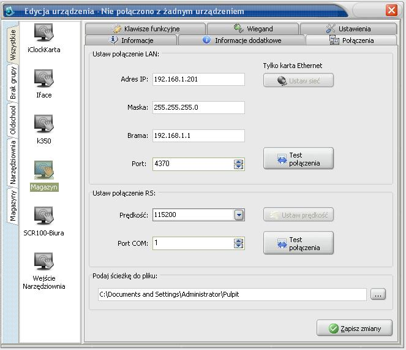This screenshot has width=406, height=350.
Task: Increase the Port COM value
Action: point(238,241)
